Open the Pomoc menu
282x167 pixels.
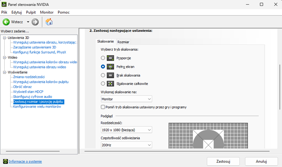(64, 13)
